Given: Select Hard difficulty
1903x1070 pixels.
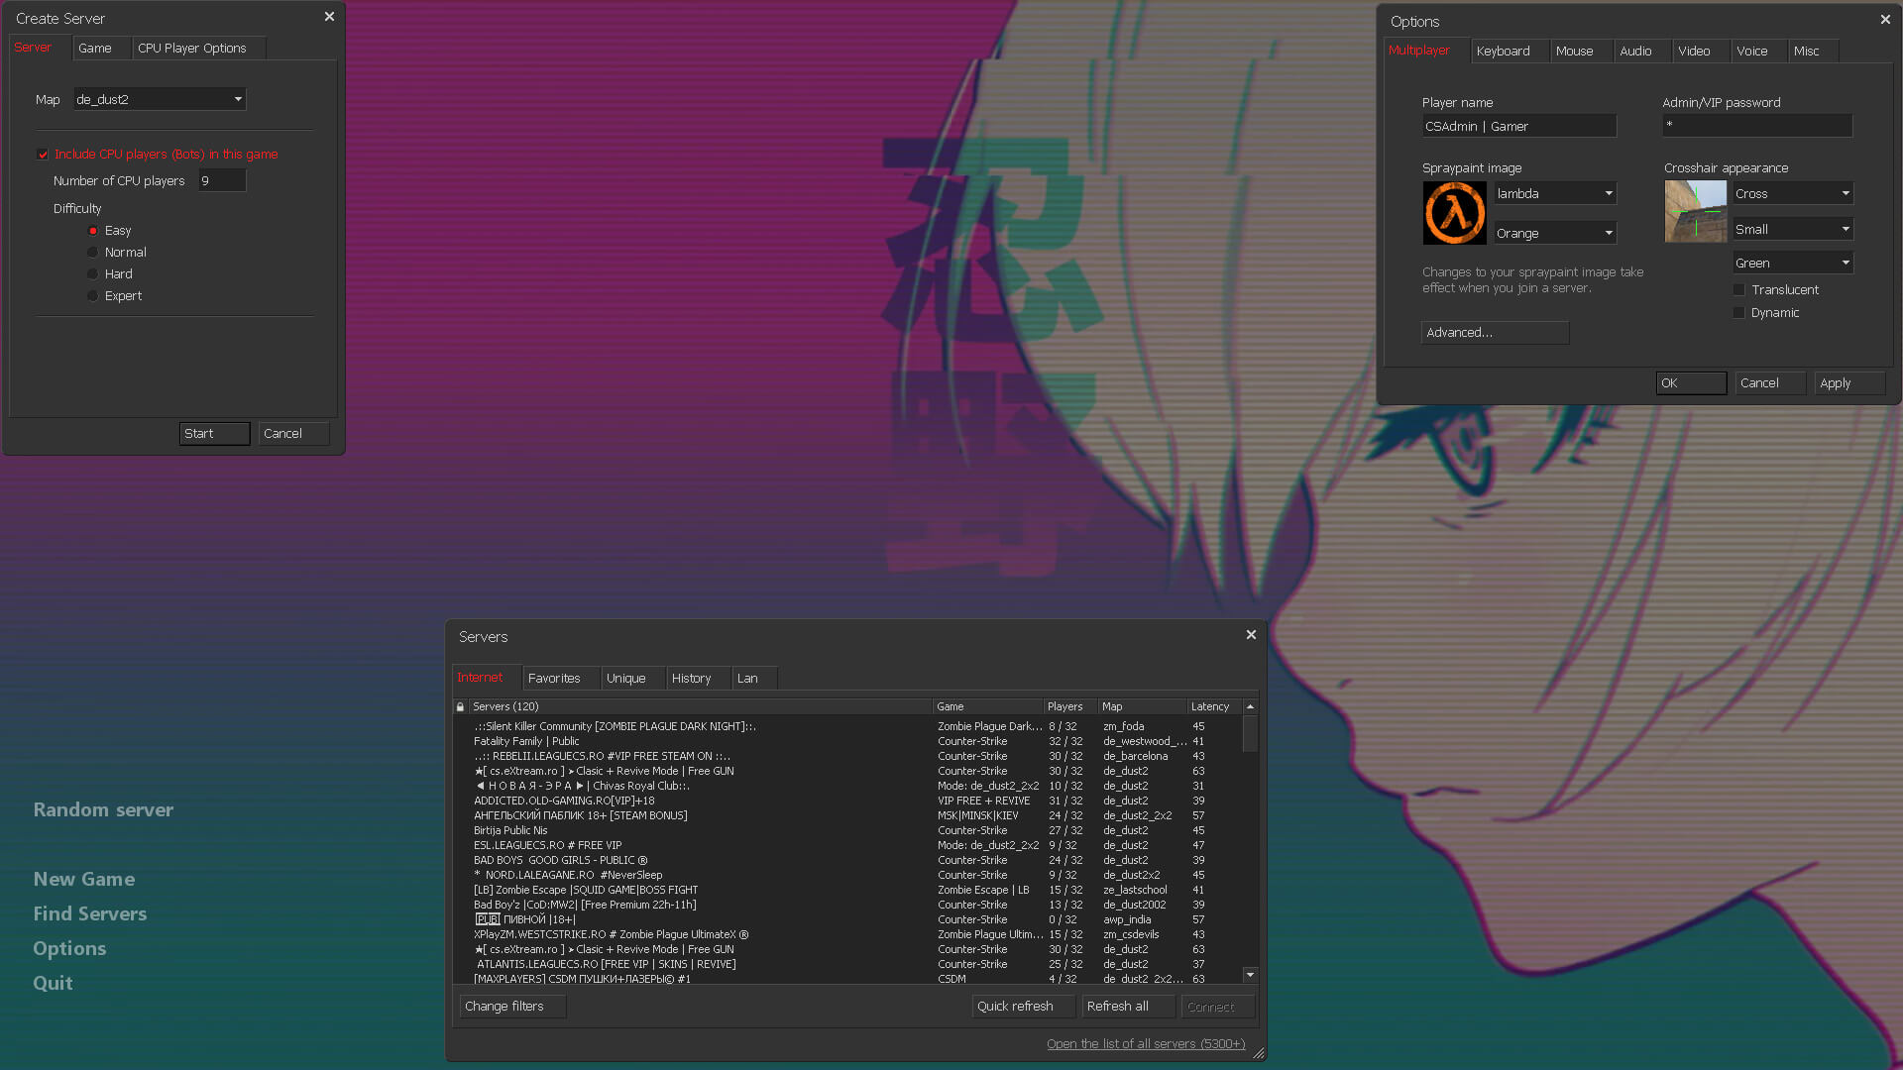Looking at the screenshot, I should (92, 274).
